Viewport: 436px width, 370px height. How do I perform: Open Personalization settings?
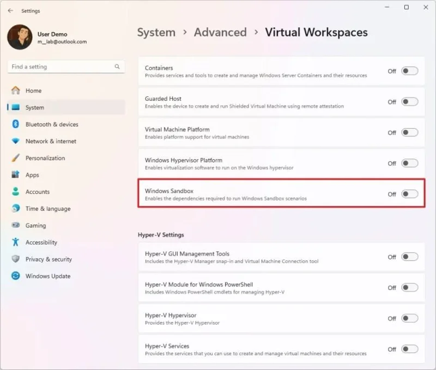(x=66, y=158)
